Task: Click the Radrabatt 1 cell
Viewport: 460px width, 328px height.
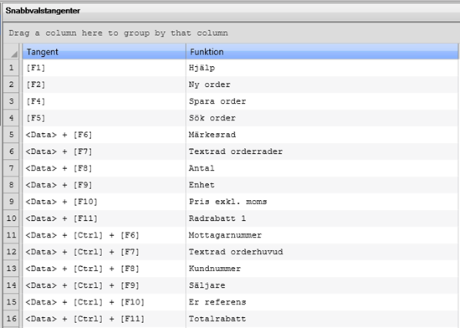Action: 322,218
